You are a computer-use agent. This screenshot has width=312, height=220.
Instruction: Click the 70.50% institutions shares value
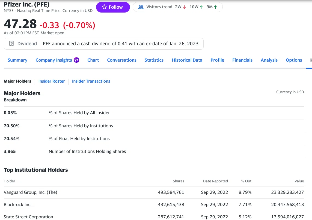(11, 126)
